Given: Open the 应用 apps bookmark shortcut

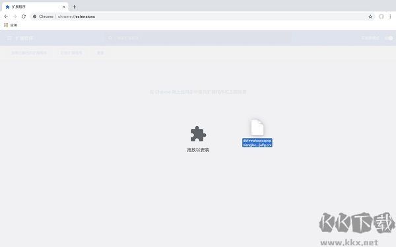Looking at the screenshot, I should click(11, 25).
